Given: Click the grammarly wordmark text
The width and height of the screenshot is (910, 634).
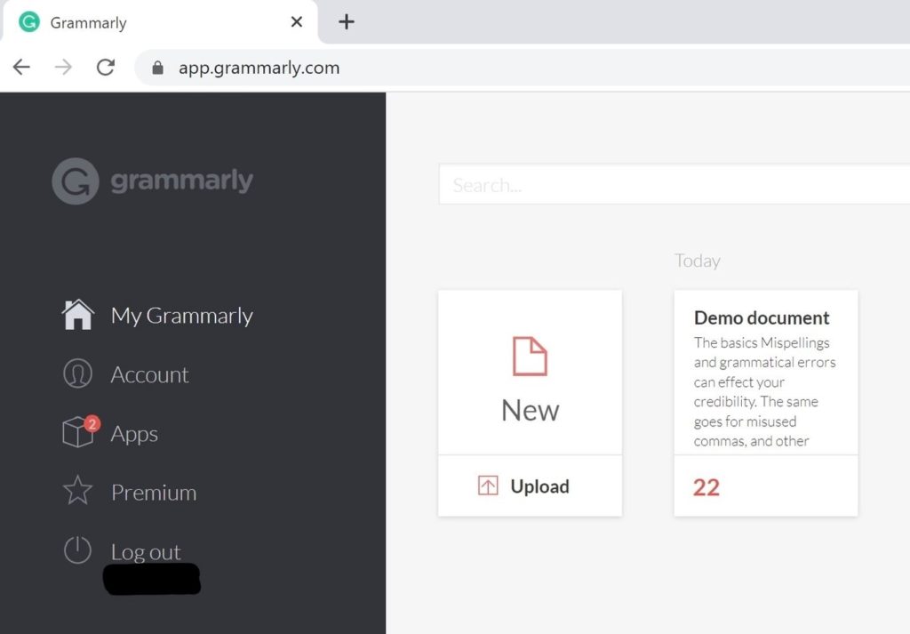Looking at the screenshot, I should [181, 181].
